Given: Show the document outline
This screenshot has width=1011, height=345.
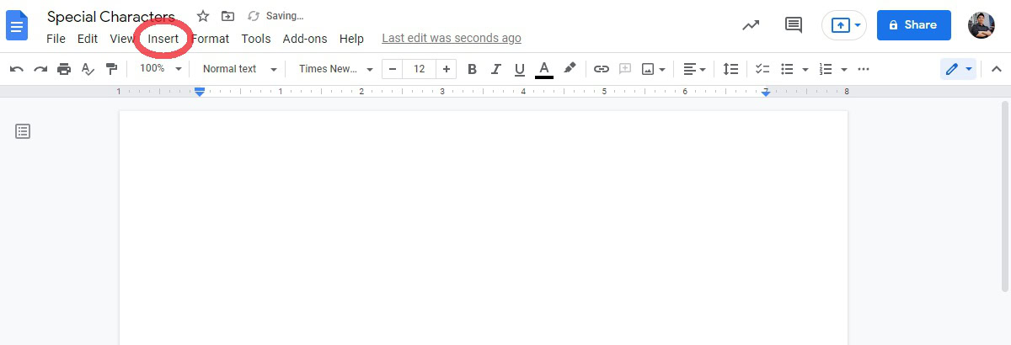Looking at the screenshot, I should pos(23,131).
